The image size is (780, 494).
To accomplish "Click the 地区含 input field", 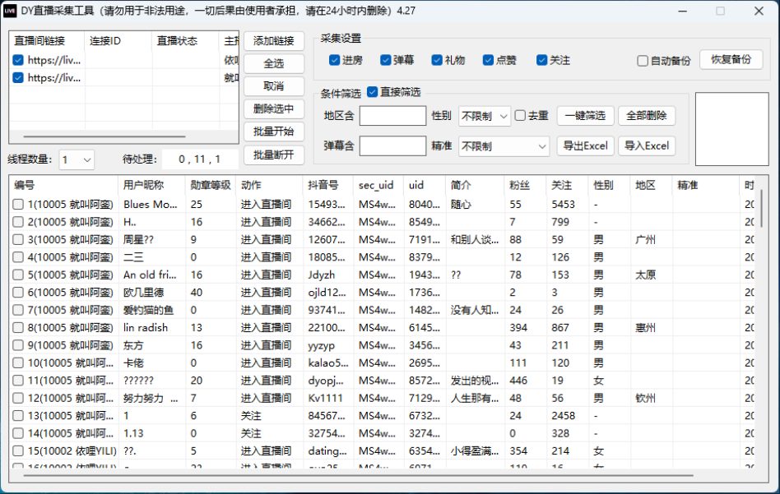I will pos(392,116).
